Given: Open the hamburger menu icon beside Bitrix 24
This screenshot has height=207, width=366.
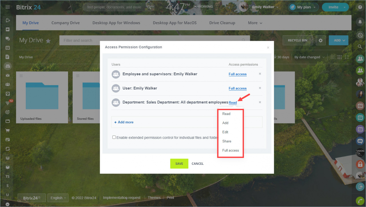Looking at the screenshot, I should (8, 7).
